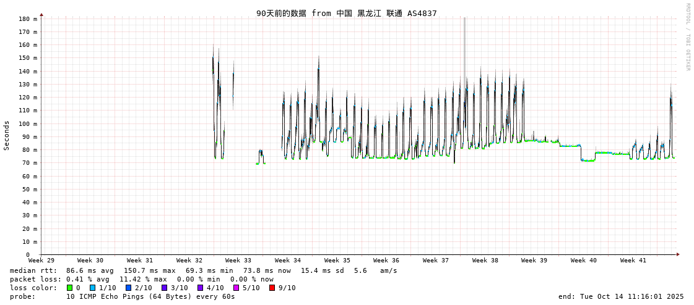Click the Week 38 x-axis label
Viewport: 694px width, 305px height.
coord(485,261)
